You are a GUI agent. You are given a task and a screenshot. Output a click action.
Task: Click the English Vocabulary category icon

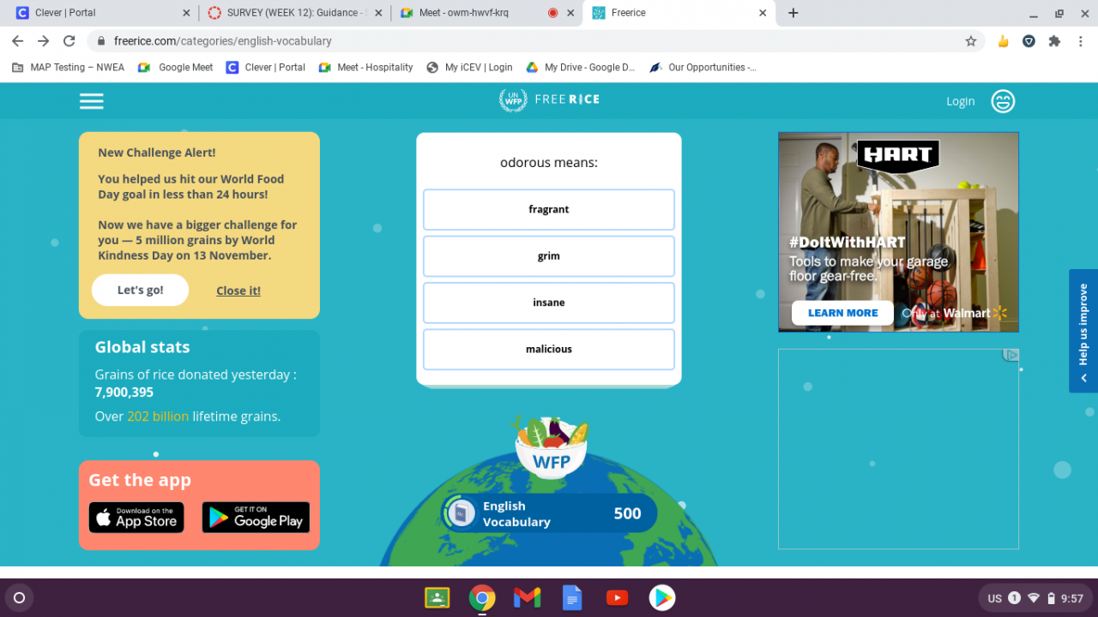coord(462,513)
